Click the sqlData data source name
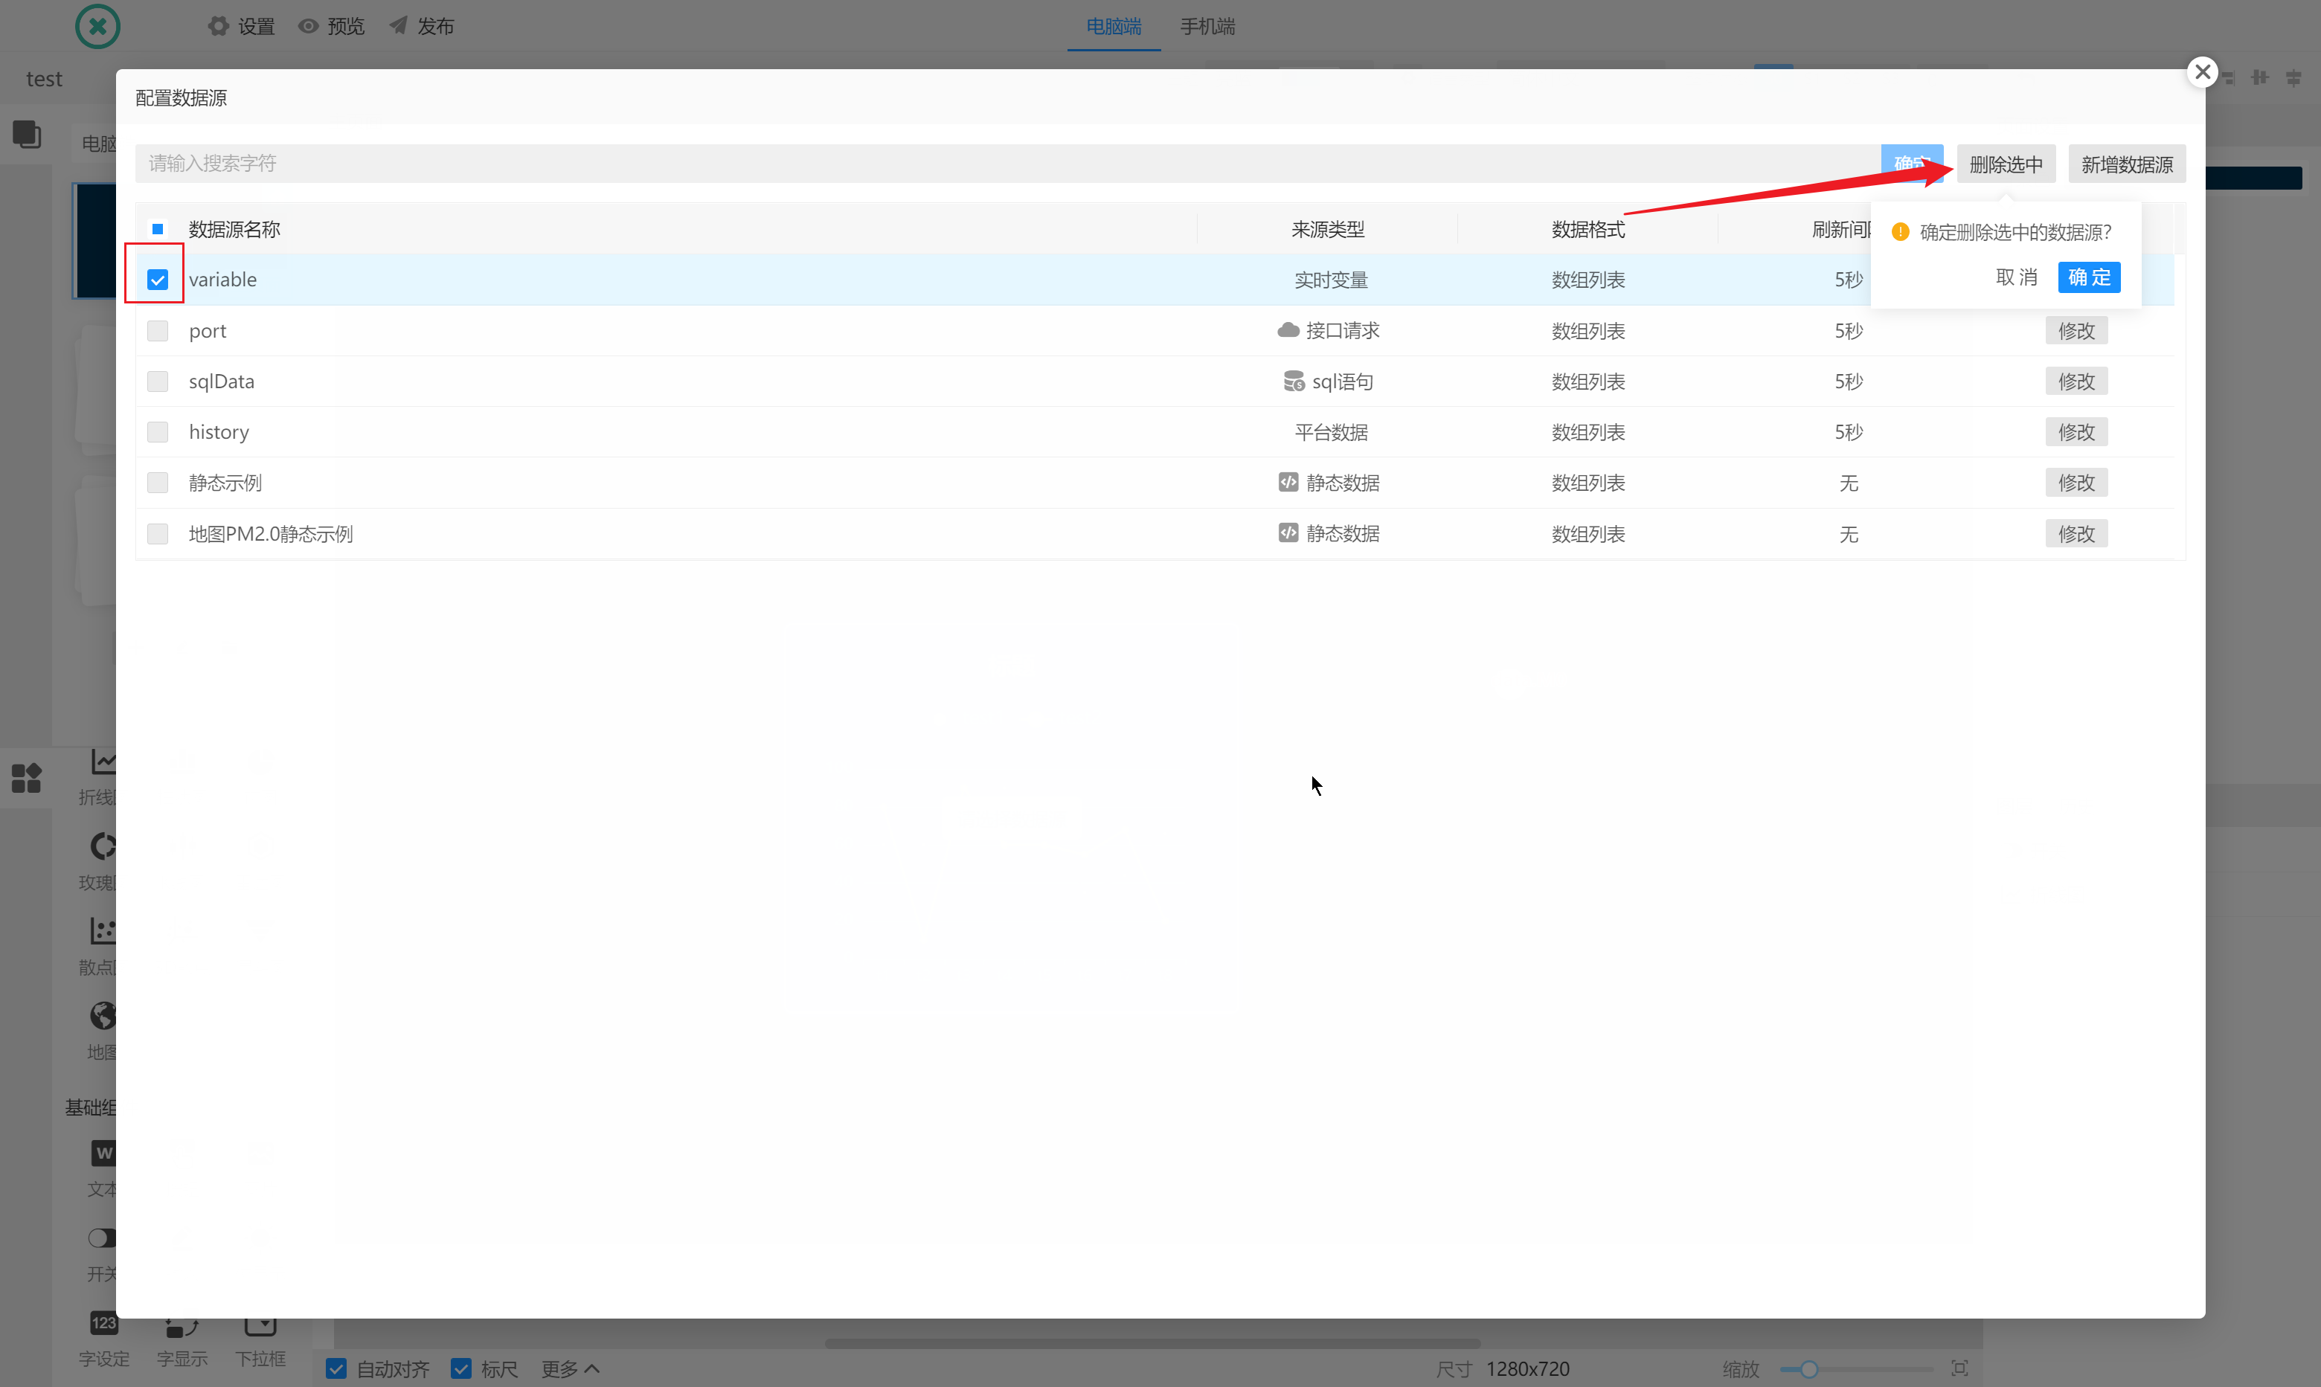The height and width of the screenshot is (1387, 2321). [x=222, y=382]
